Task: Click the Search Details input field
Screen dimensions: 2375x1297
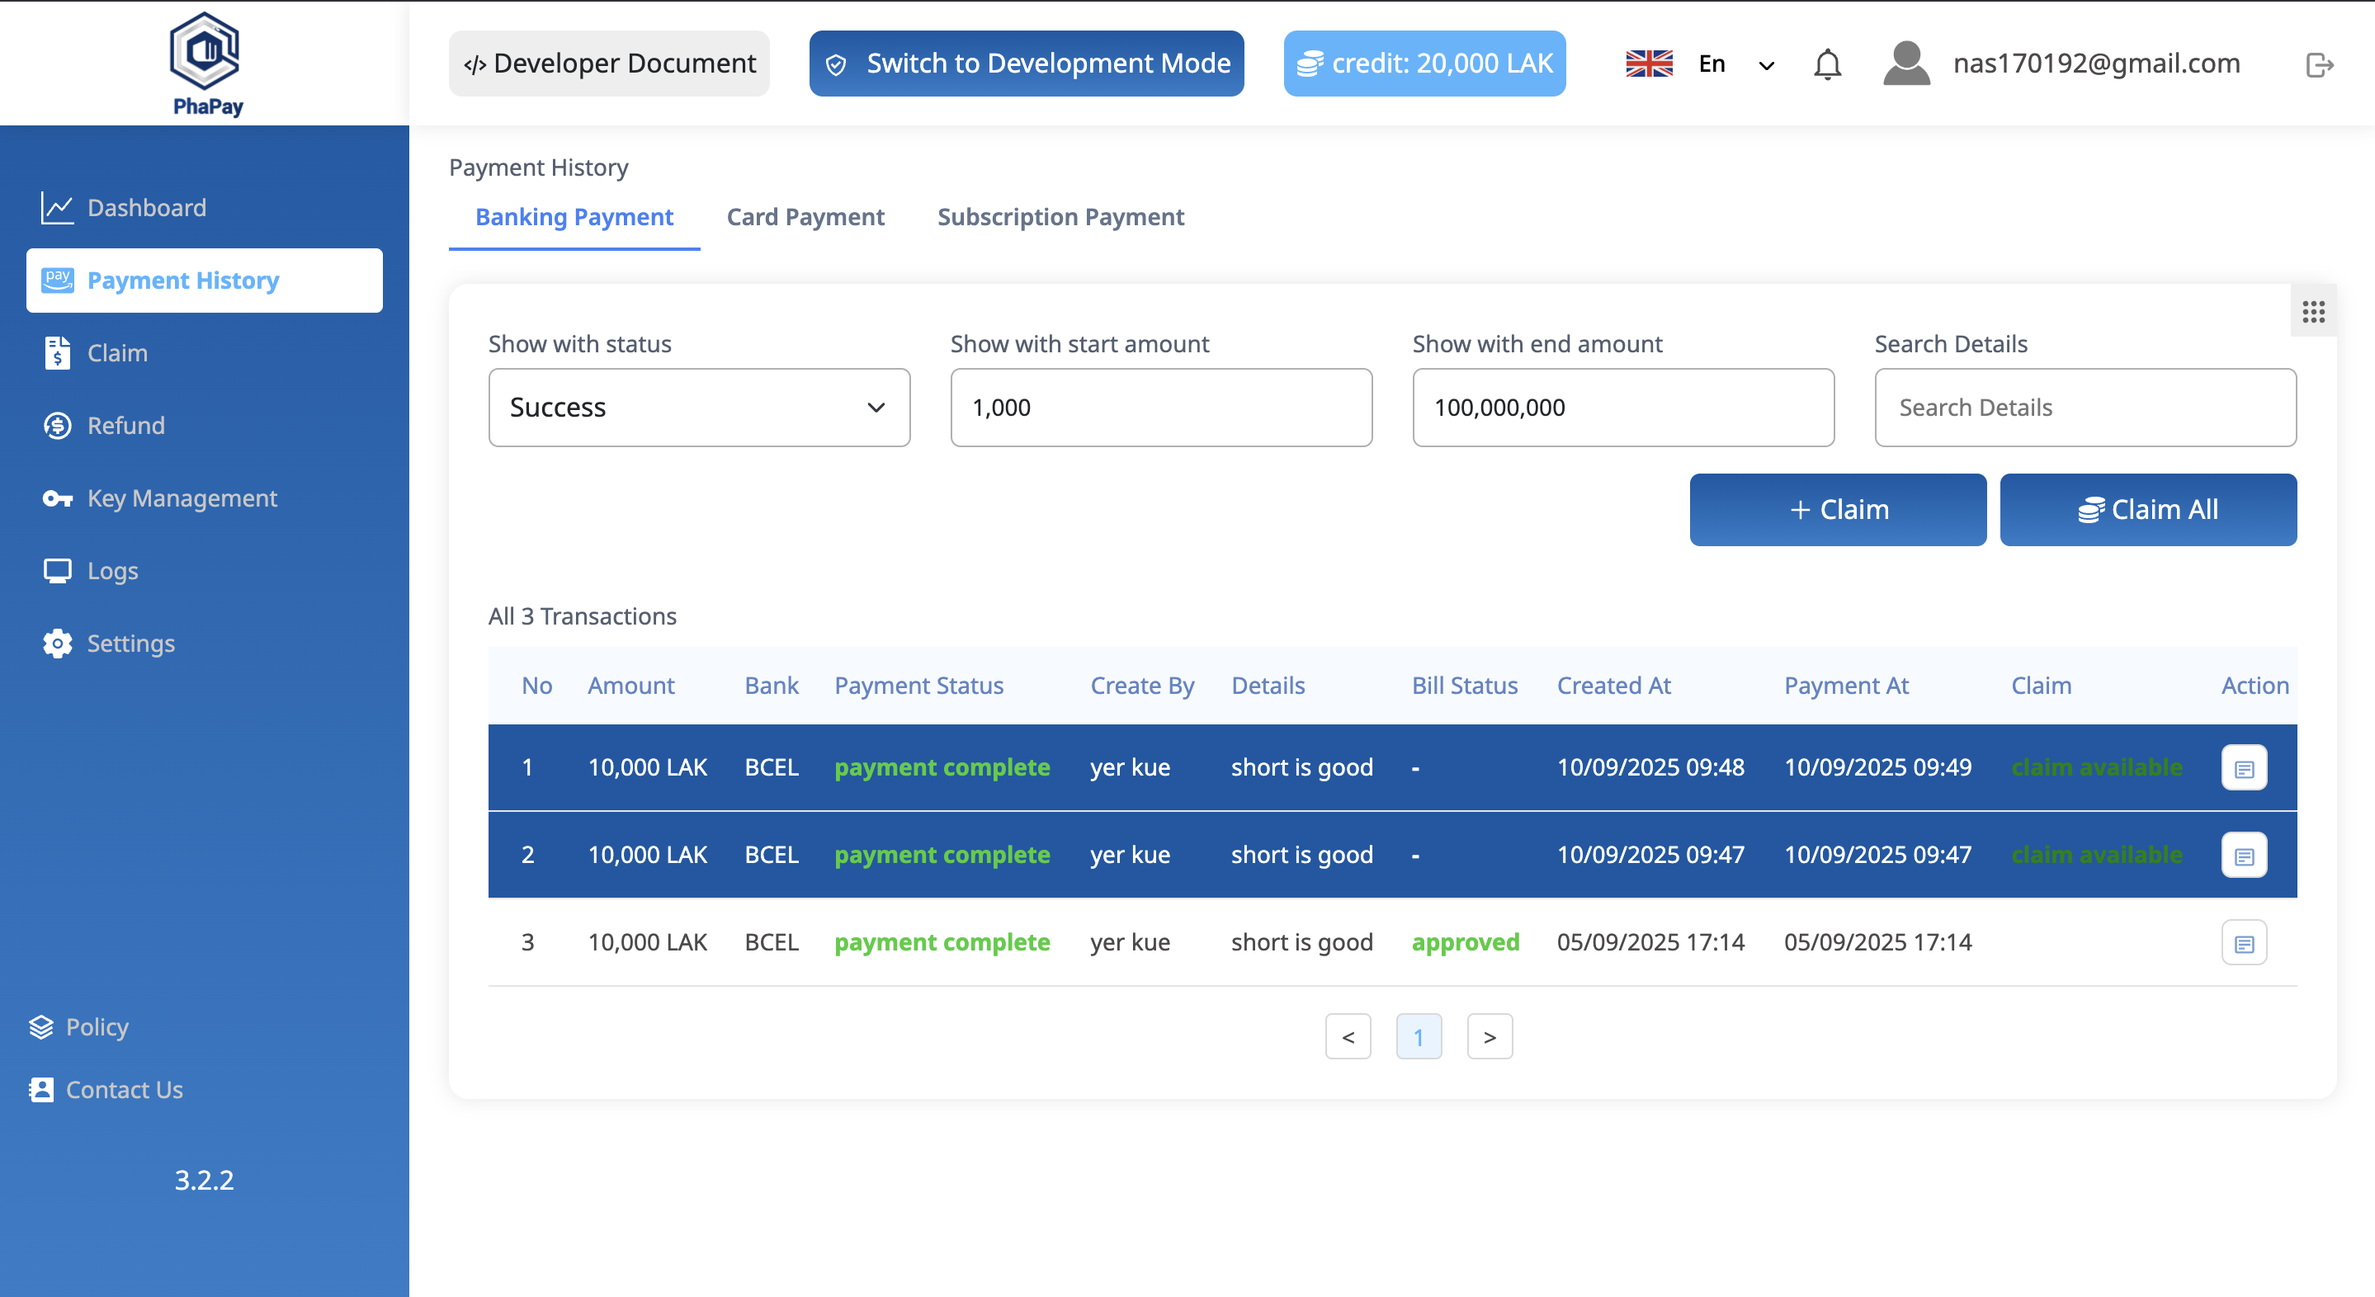Action: tap(2085, 408)
